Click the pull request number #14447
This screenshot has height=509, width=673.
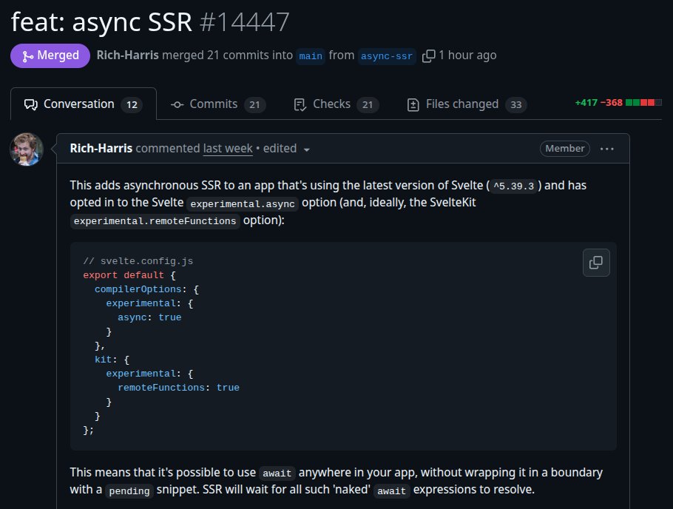[x=245, y=21]
